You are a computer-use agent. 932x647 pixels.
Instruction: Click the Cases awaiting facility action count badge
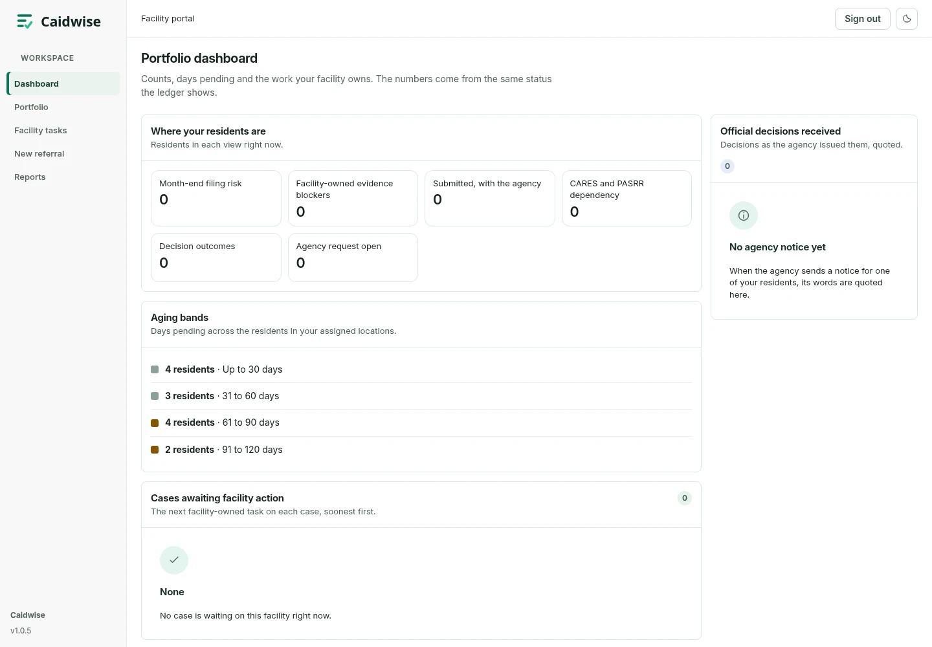point(685,498)
